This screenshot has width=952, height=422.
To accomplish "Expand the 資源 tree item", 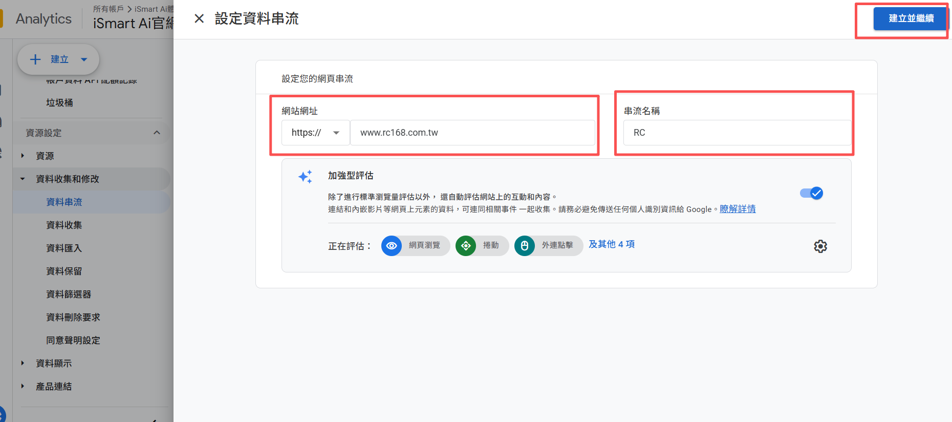I will pos(23,156).
